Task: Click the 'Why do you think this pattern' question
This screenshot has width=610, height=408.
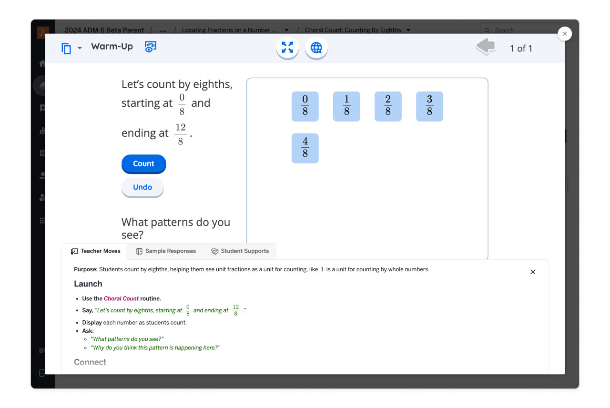Action: click(x=155, y=347)
